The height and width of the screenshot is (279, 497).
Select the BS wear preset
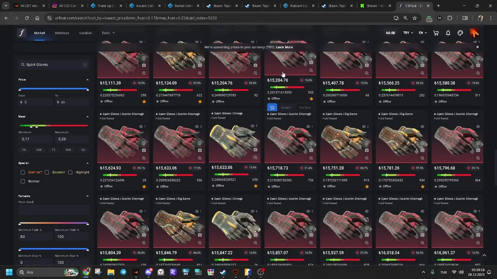[83, 150]
